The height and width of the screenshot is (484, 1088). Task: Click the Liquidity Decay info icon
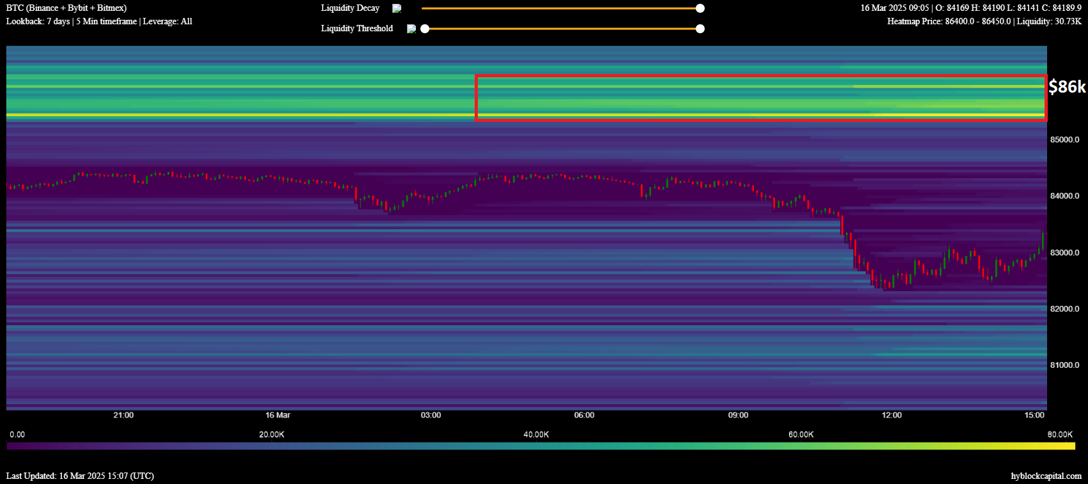tap(397, 8)
